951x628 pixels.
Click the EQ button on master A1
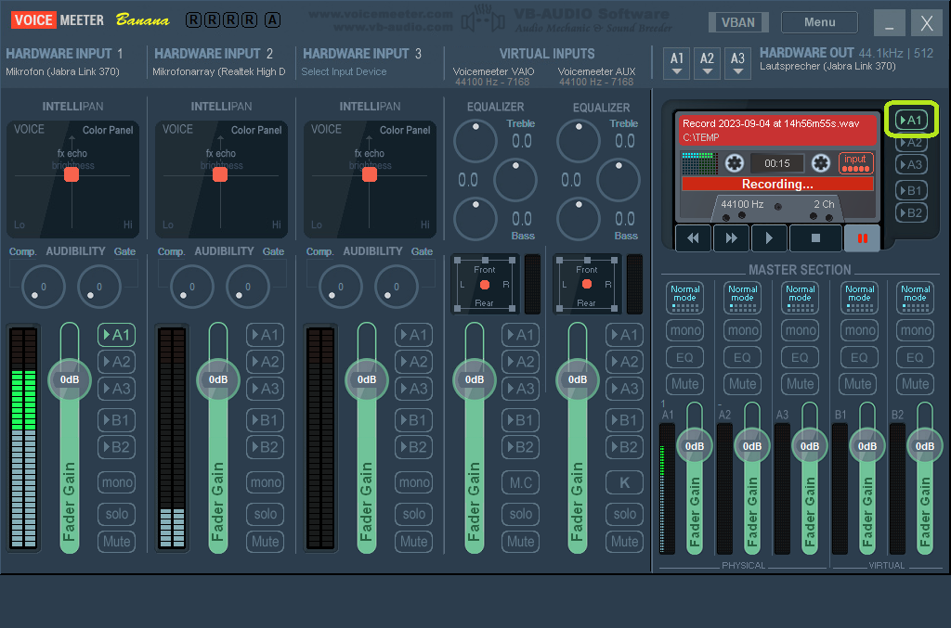[684, 357]
